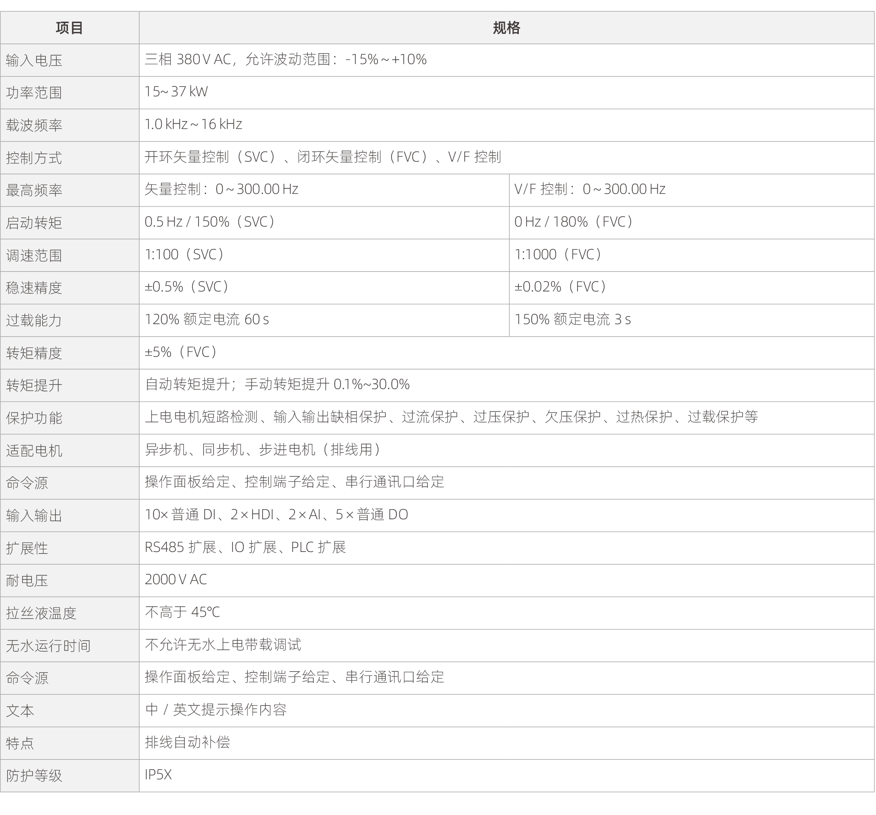
Task: Click the 适配电机 row label
Action: (x=34, y=451)
